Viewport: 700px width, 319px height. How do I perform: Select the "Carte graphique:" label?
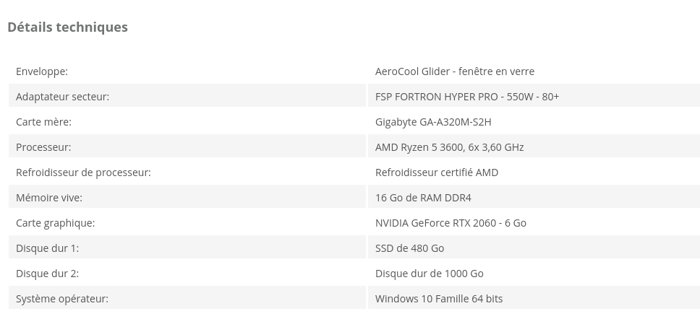pyautogui.click(x=55, y=223)
